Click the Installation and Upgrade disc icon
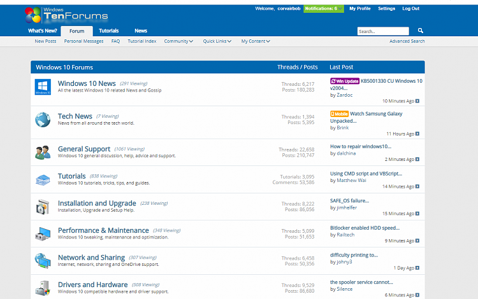The height and width of the screenshot is (299, 478). [x=43, y=207]
